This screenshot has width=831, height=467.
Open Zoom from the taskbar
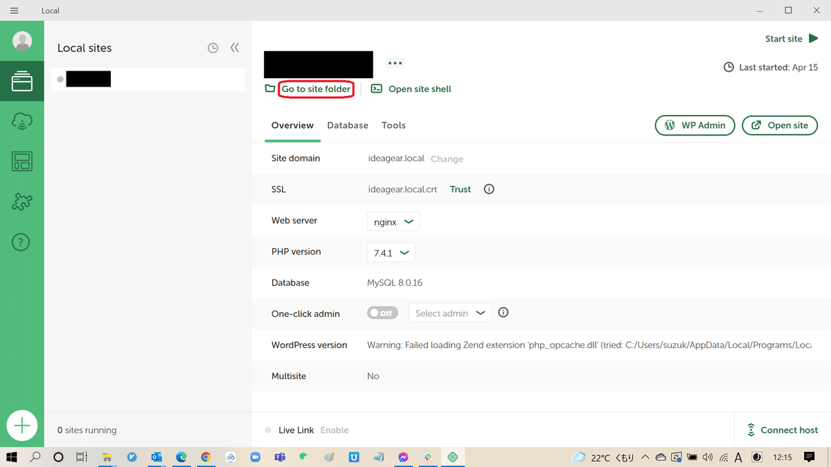[x=255, y=457]
